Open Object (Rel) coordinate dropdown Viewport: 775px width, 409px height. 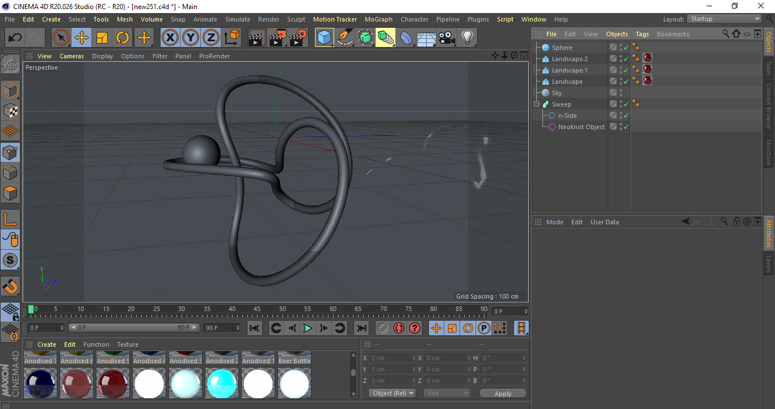[x=392, y=393]
